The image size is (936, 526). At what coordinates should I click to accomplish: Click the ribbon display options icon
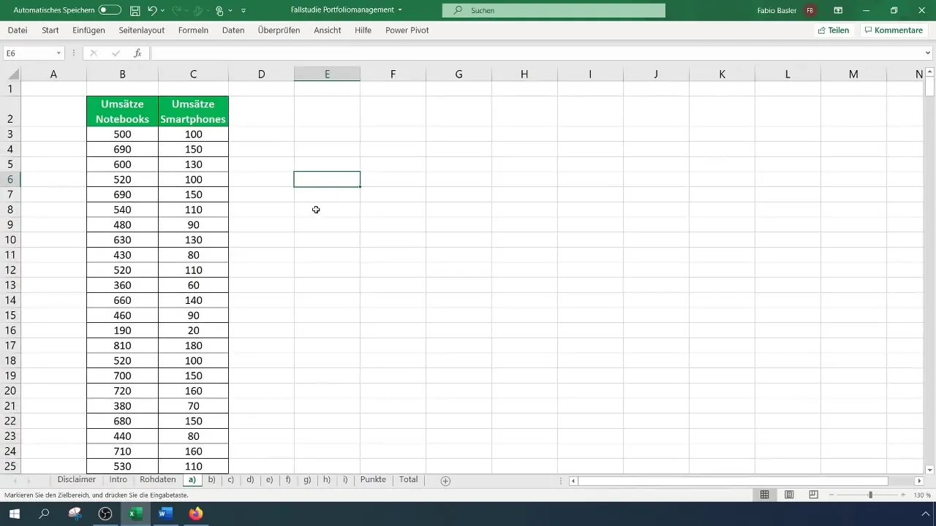click(838, 10)
